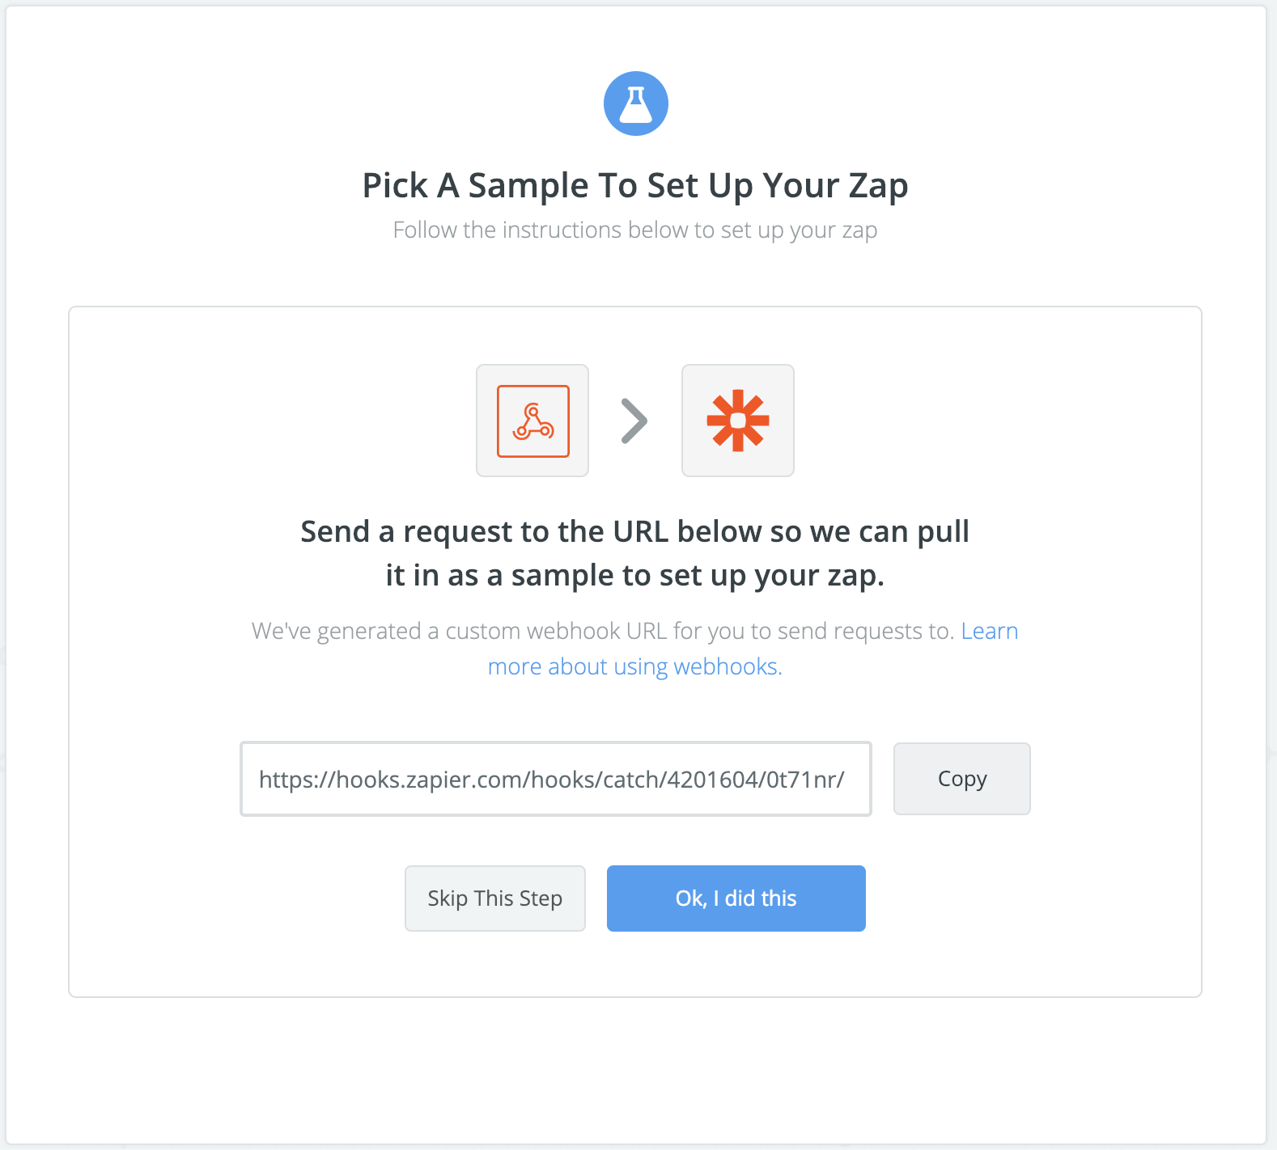Click the blue flask test icon
The height and width of the screenshot is (1150, 1277).
pos(636,104)
